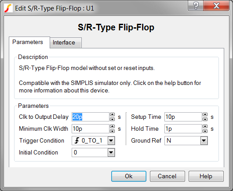
Task: Lower Setup Time with down spinner arrow
Action: [205, 119]
